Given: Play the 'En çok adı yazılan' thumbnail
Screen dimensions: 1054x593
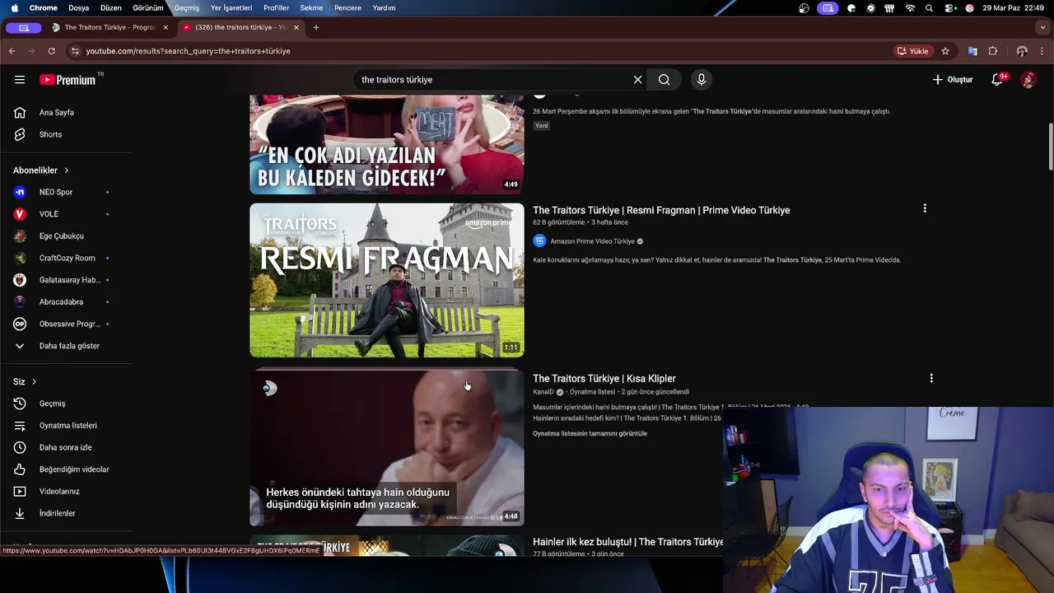Looking at the screenshot, I should point(387,145).
